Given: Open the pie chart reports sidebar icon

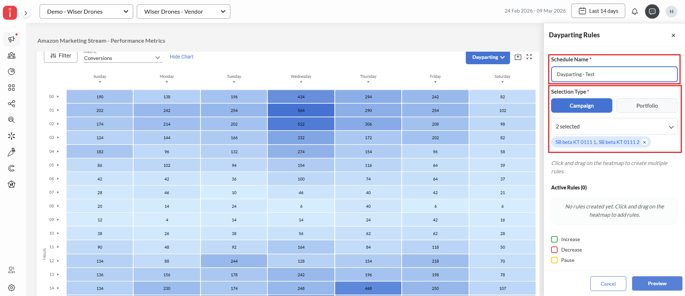Looking at the screenshot, I should (x=12, y=71).
